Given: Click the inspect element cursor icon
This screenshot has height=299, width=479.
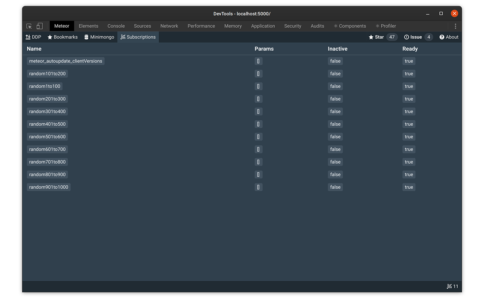Looking at the screenshot, I should click(x=29, y=26).
